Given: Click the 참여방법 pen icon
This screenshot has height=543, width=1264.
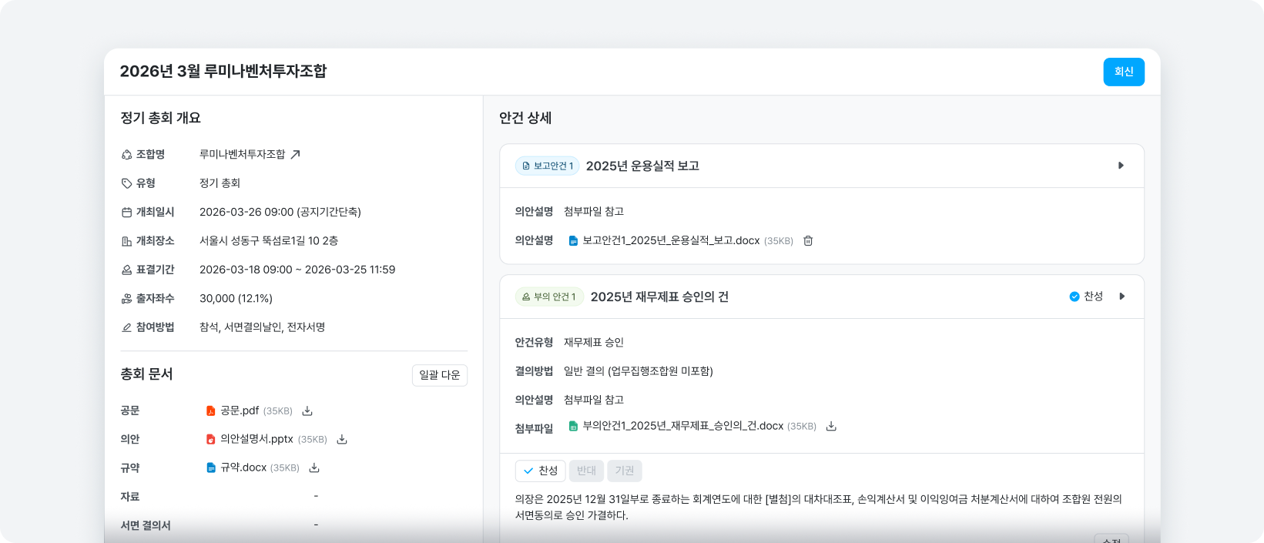Looking at the screenshot, I should [126, 327].
